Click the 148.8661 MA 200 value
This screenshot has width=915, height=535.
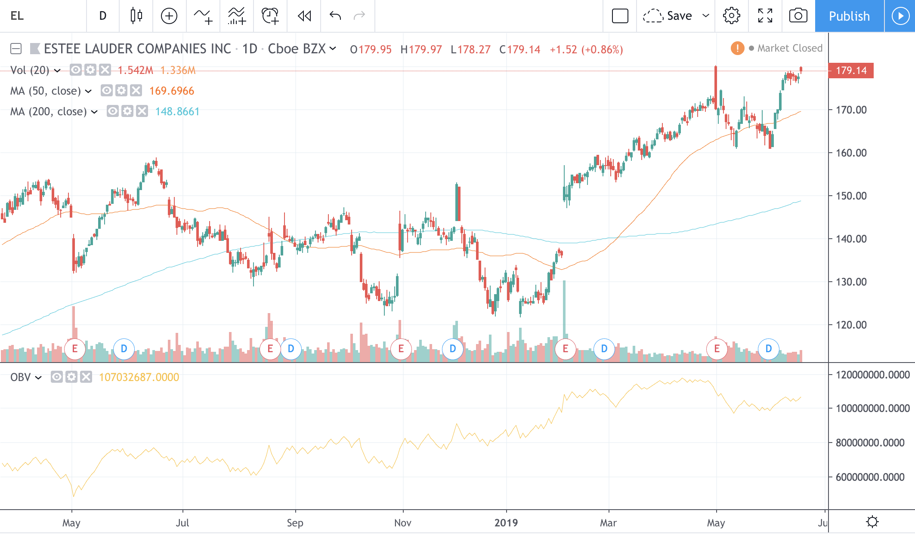point(177,112)
